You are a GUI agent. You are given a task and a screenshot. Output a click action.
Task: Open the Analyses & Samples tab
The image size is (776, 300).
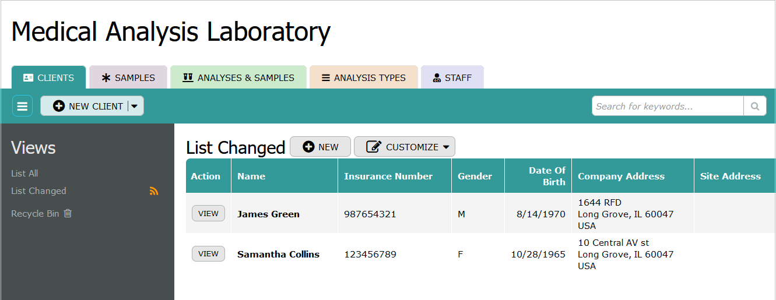[x=238, y=77]
